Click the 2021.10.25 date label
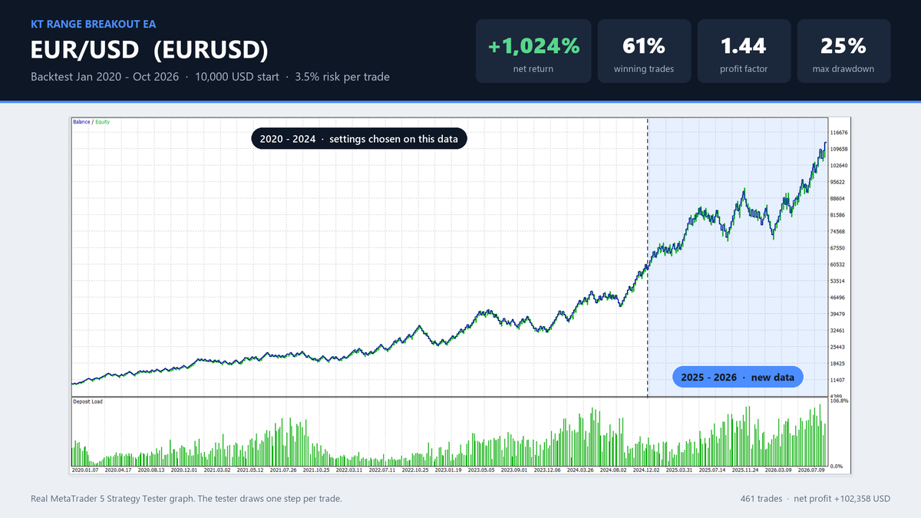The width and height of the screenshot is (921, 518). (316, 470)
